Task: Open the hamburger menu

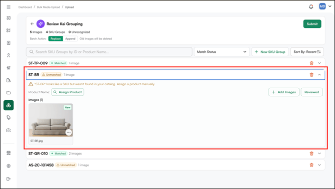Action: tap(8, 7)
